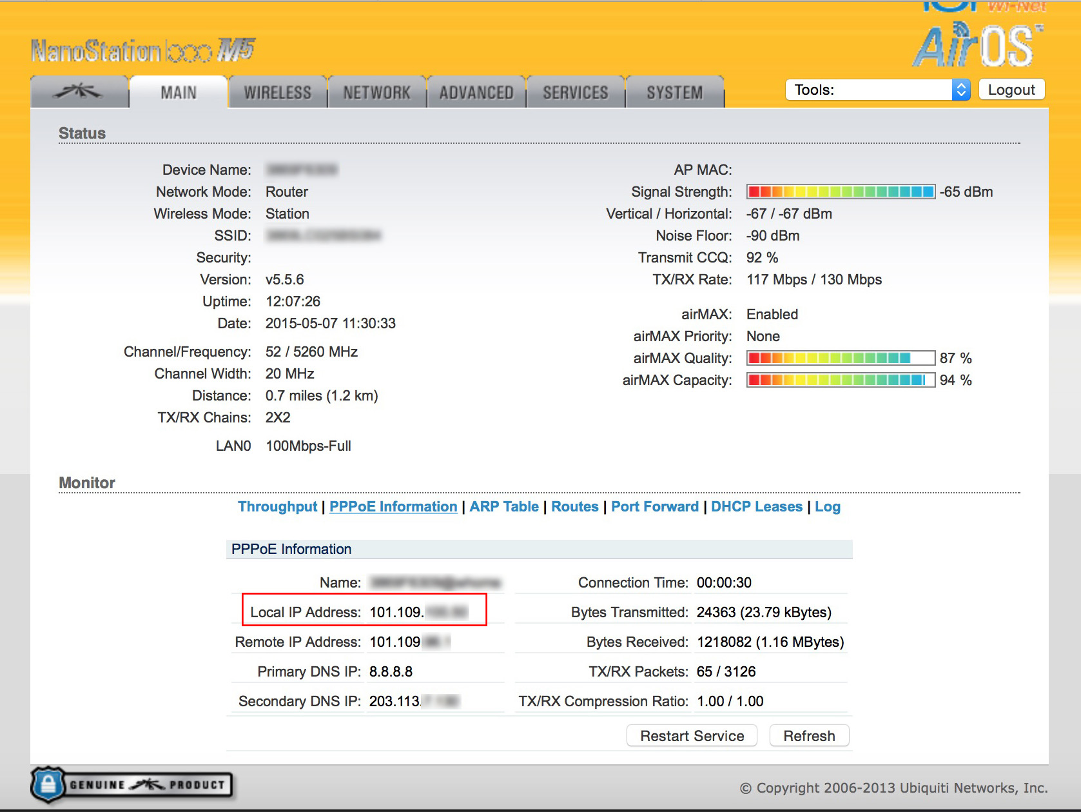Click the signal reading -65 dBm
This screenshot has width=1081, height=812.
coord(966,192)
